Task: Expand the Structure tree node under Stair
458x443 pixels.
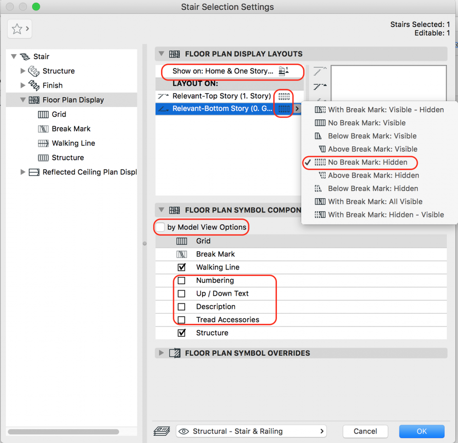Action: (x=23, y=71)
